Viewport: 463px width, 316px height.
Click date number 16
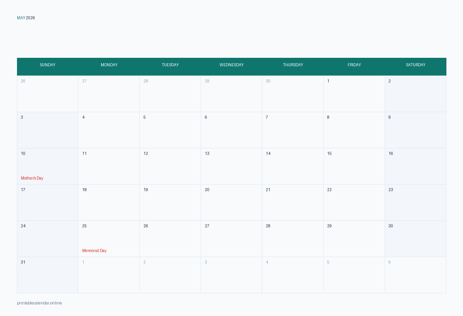click(x=391, y=154)
